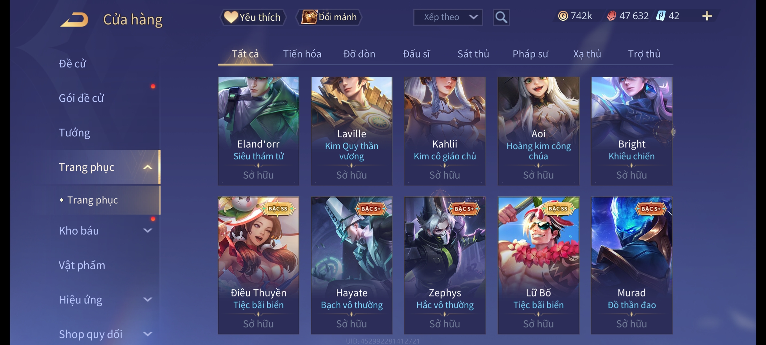Go to the Tướng sidebar menu

click(75, 133)
